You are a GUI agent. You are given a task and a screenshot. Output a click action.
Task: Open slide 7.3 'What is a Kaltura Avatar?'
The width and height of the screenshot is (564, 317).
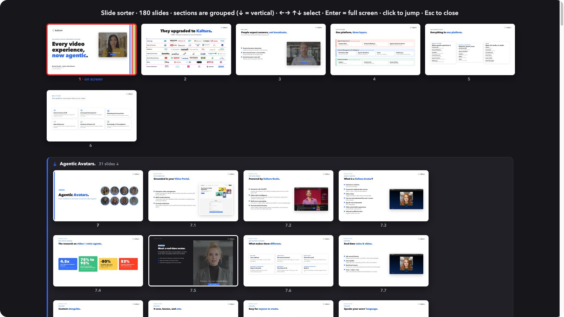point(384,196)
